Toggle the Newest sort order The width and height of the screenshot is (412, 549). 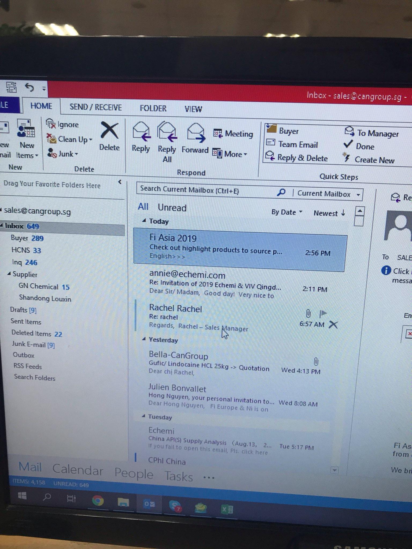[x=329, y=213]
